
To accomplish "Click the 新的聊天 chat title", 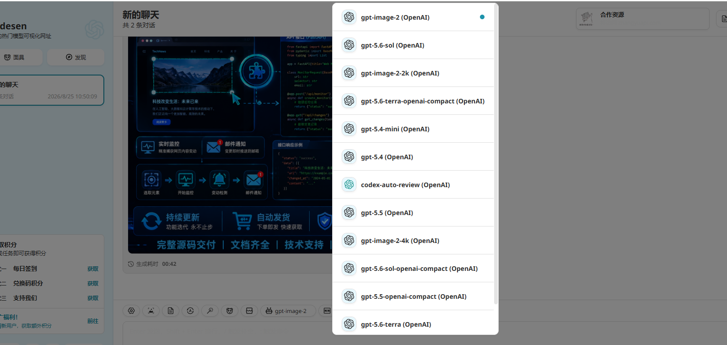I will (x=141, y=15).
